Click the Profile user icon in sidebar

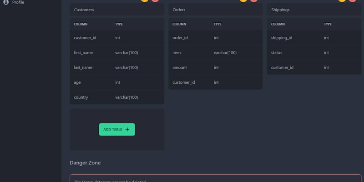[6, 2]
